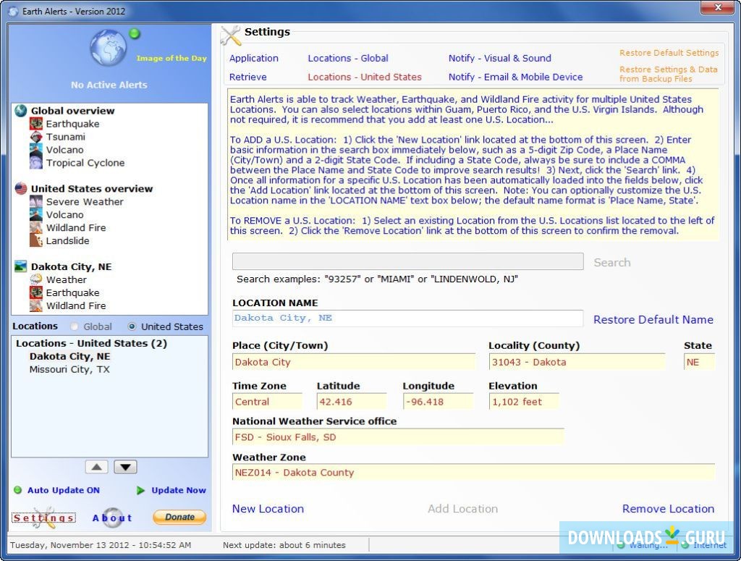
Task: Click the LOCATION NAME text field
Action: coord(407,318)
